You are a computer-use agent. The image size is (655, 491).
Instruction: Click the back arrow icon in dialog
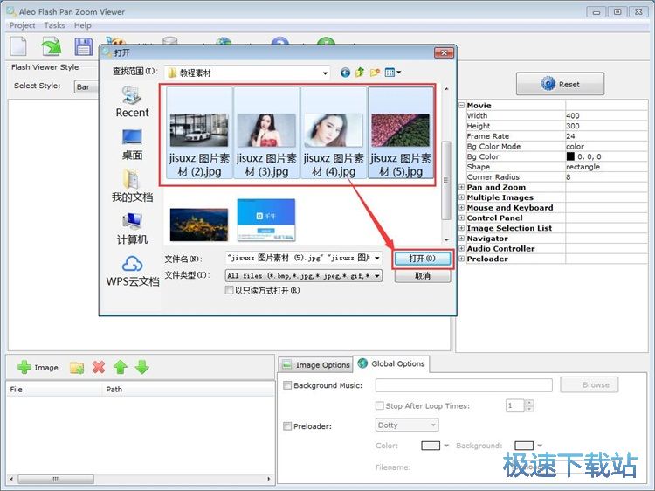[346, 73]
